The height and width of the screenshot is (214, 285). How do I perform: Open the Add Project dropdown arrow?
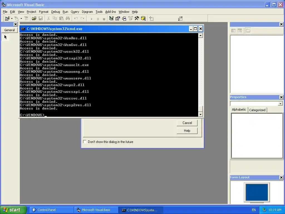coord(12,18)
